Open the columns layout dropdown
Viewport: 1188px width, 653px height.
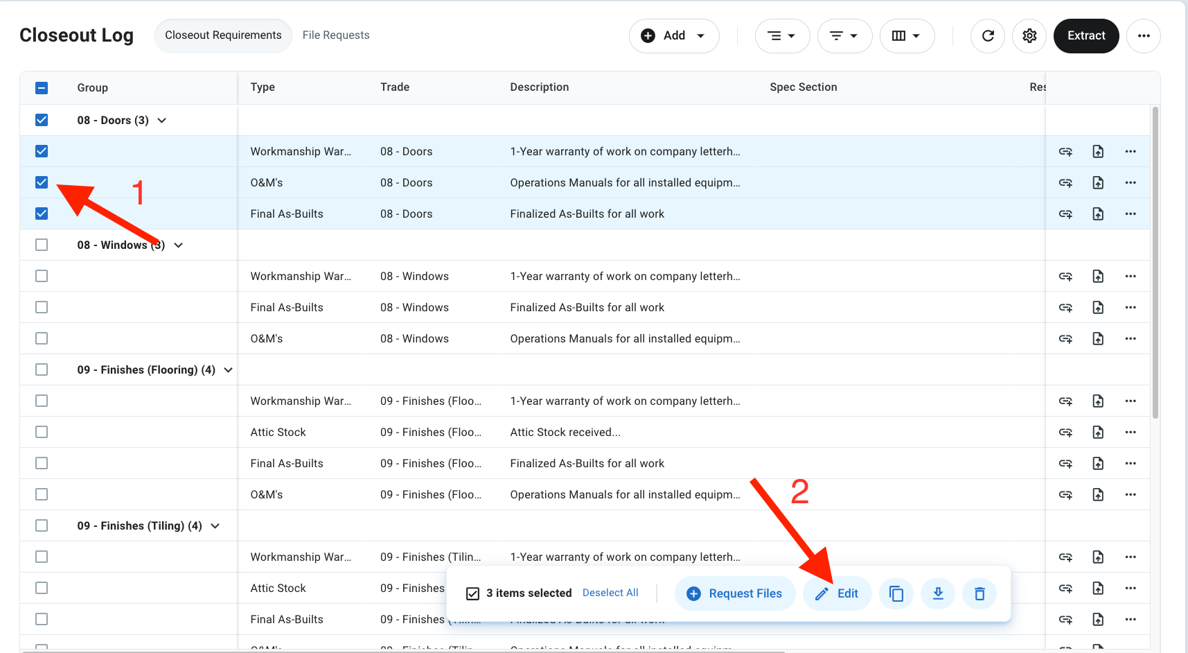click(907, 36)
